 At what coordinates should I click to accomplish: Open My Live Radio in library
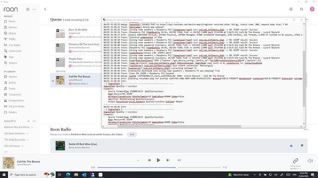tap(17, 106)
